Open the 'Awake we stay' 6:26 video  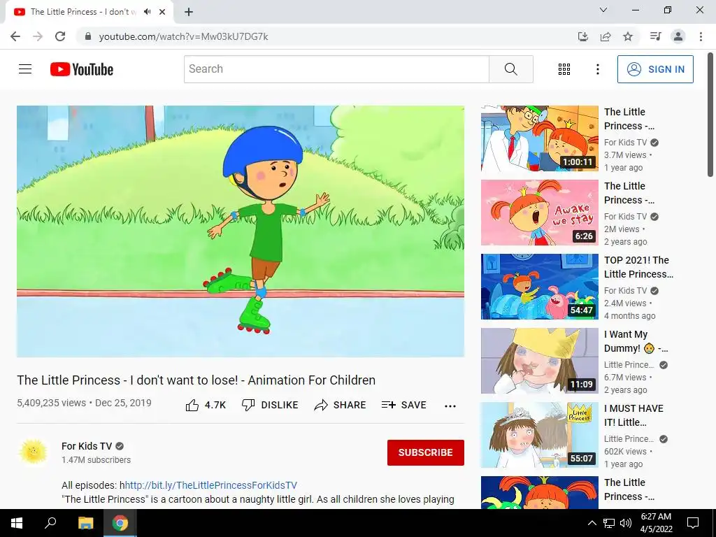(x=539, y=213)
